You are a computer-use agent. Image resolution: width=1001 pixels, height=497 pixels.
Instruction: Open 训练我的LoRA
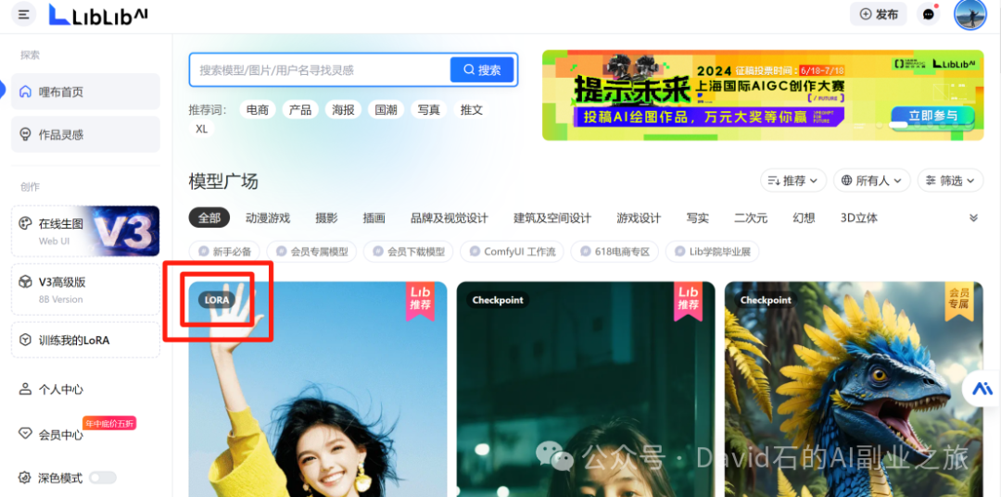pyautogui.click(x=85, y=341)
